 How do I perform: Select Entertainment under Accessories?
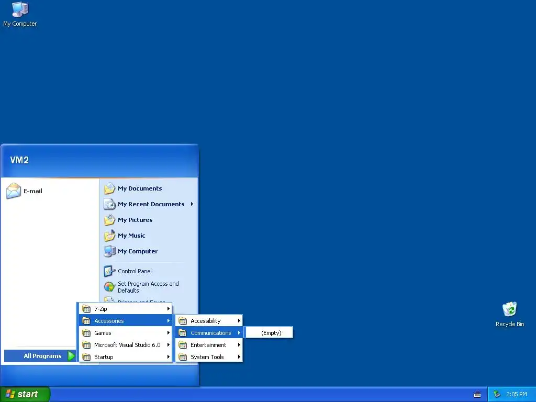[209, 345]
